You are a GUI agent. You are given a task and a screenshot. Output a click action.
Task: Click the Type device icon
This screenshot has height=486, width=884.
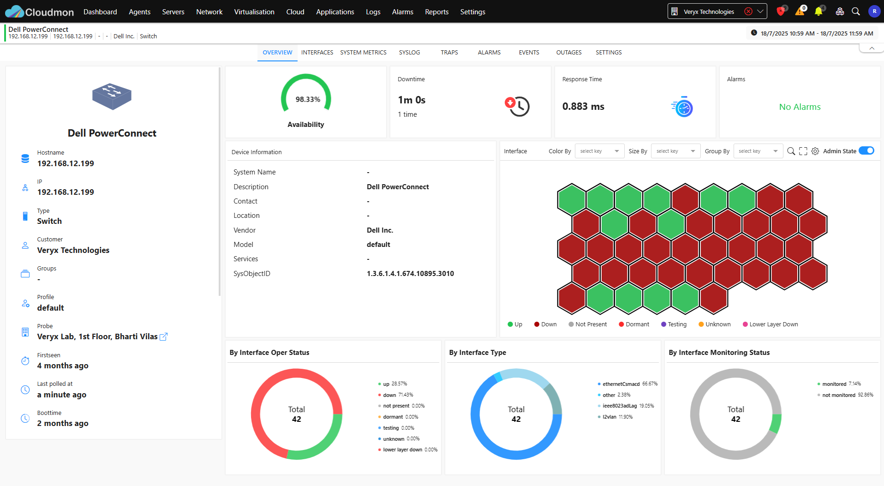pos(25,216)
